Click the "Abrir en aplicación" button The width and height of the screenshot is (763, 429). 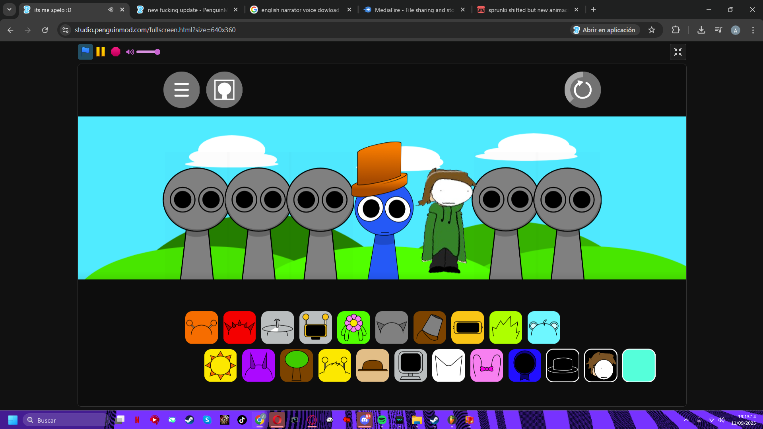[x=605, y=30]
